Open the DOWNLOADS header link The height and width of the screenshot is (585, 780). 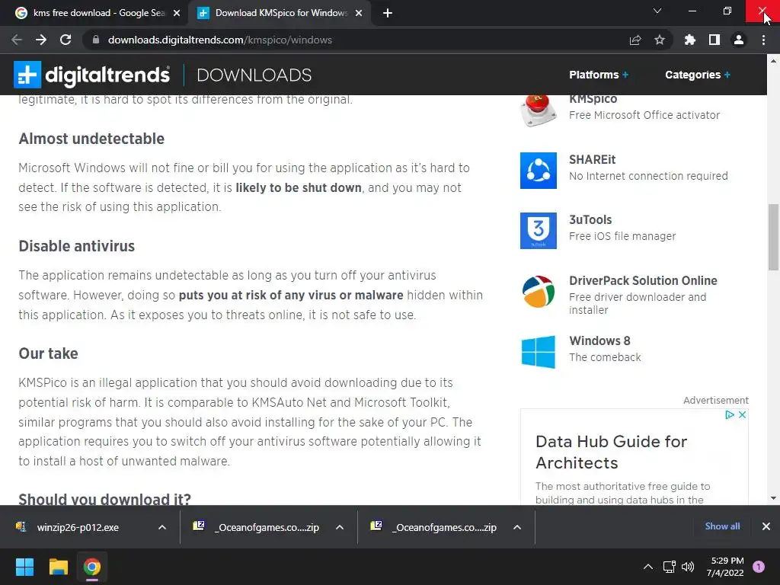(254, 75)
